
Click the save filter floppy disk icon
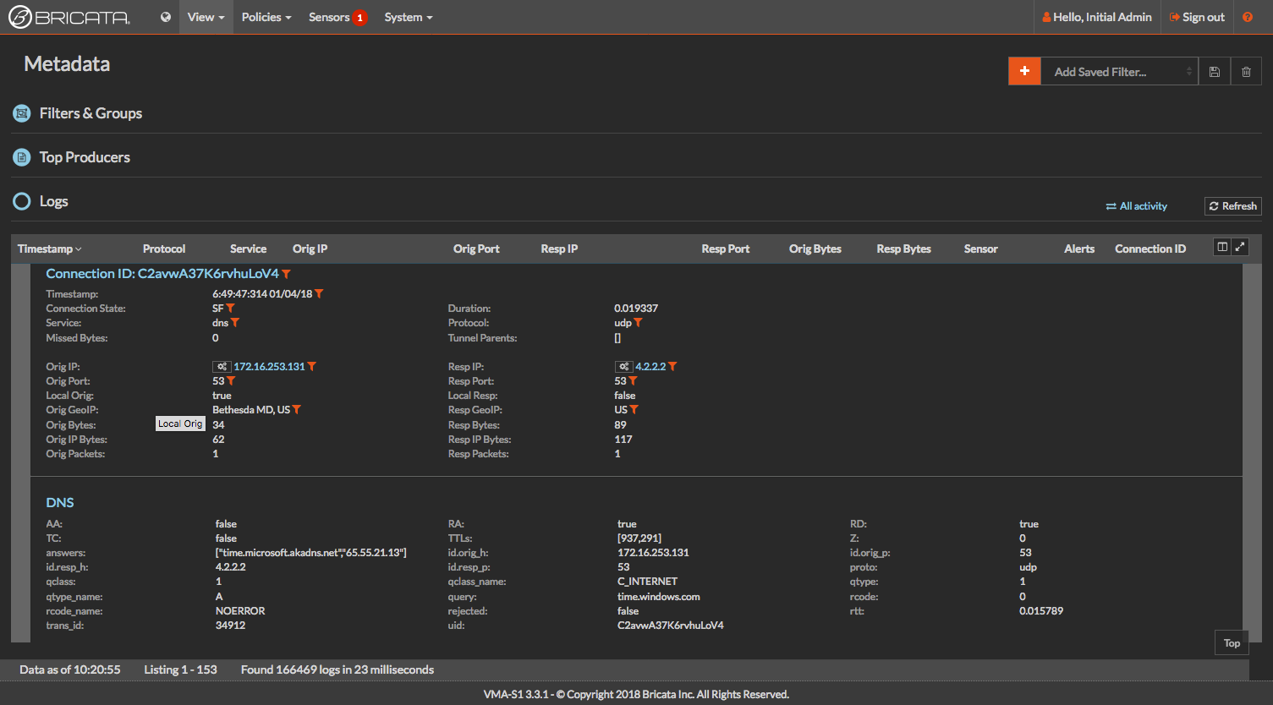tap(1214, 72)
